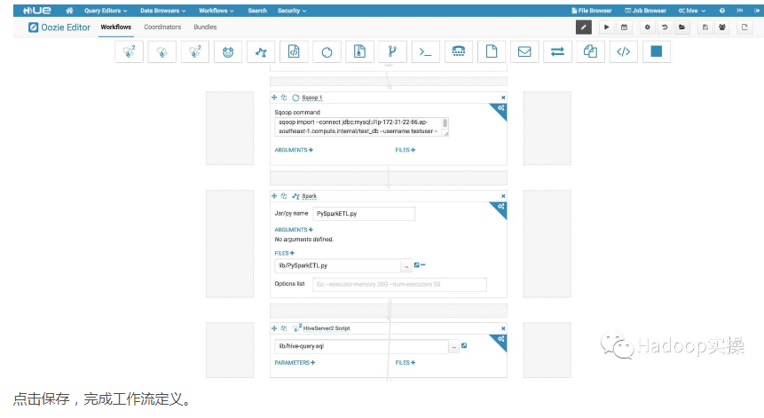This screenshot has width=764, height=418.
Task: Select the Kill square action icon
Action: click(657, 51)
